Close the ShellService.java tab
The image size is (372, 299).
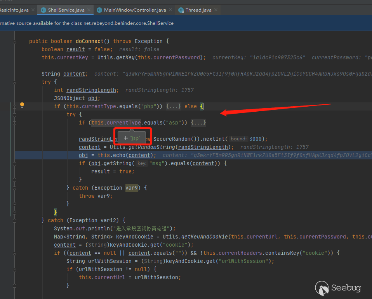click(89, 10)
